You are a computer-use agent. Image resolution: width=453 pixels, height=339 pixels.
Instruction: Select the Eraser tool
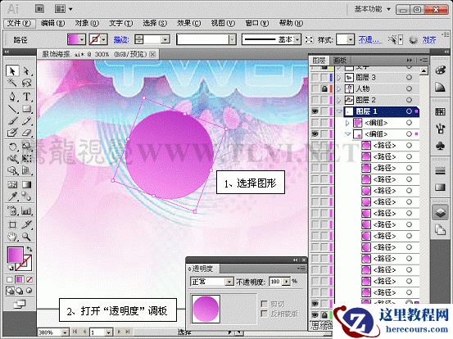click(26, 133)
